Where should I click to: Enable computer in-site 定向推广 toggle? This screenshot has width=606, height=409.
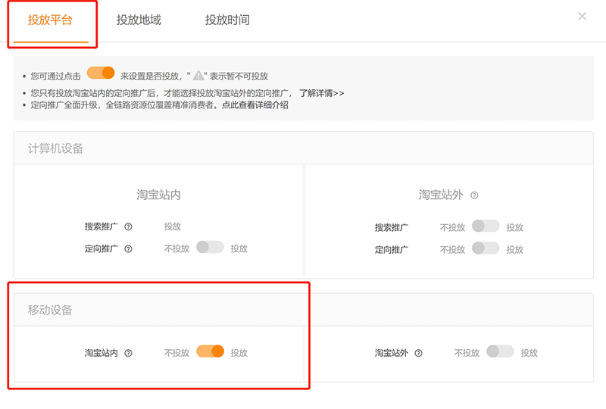click(x=210, y=247)
